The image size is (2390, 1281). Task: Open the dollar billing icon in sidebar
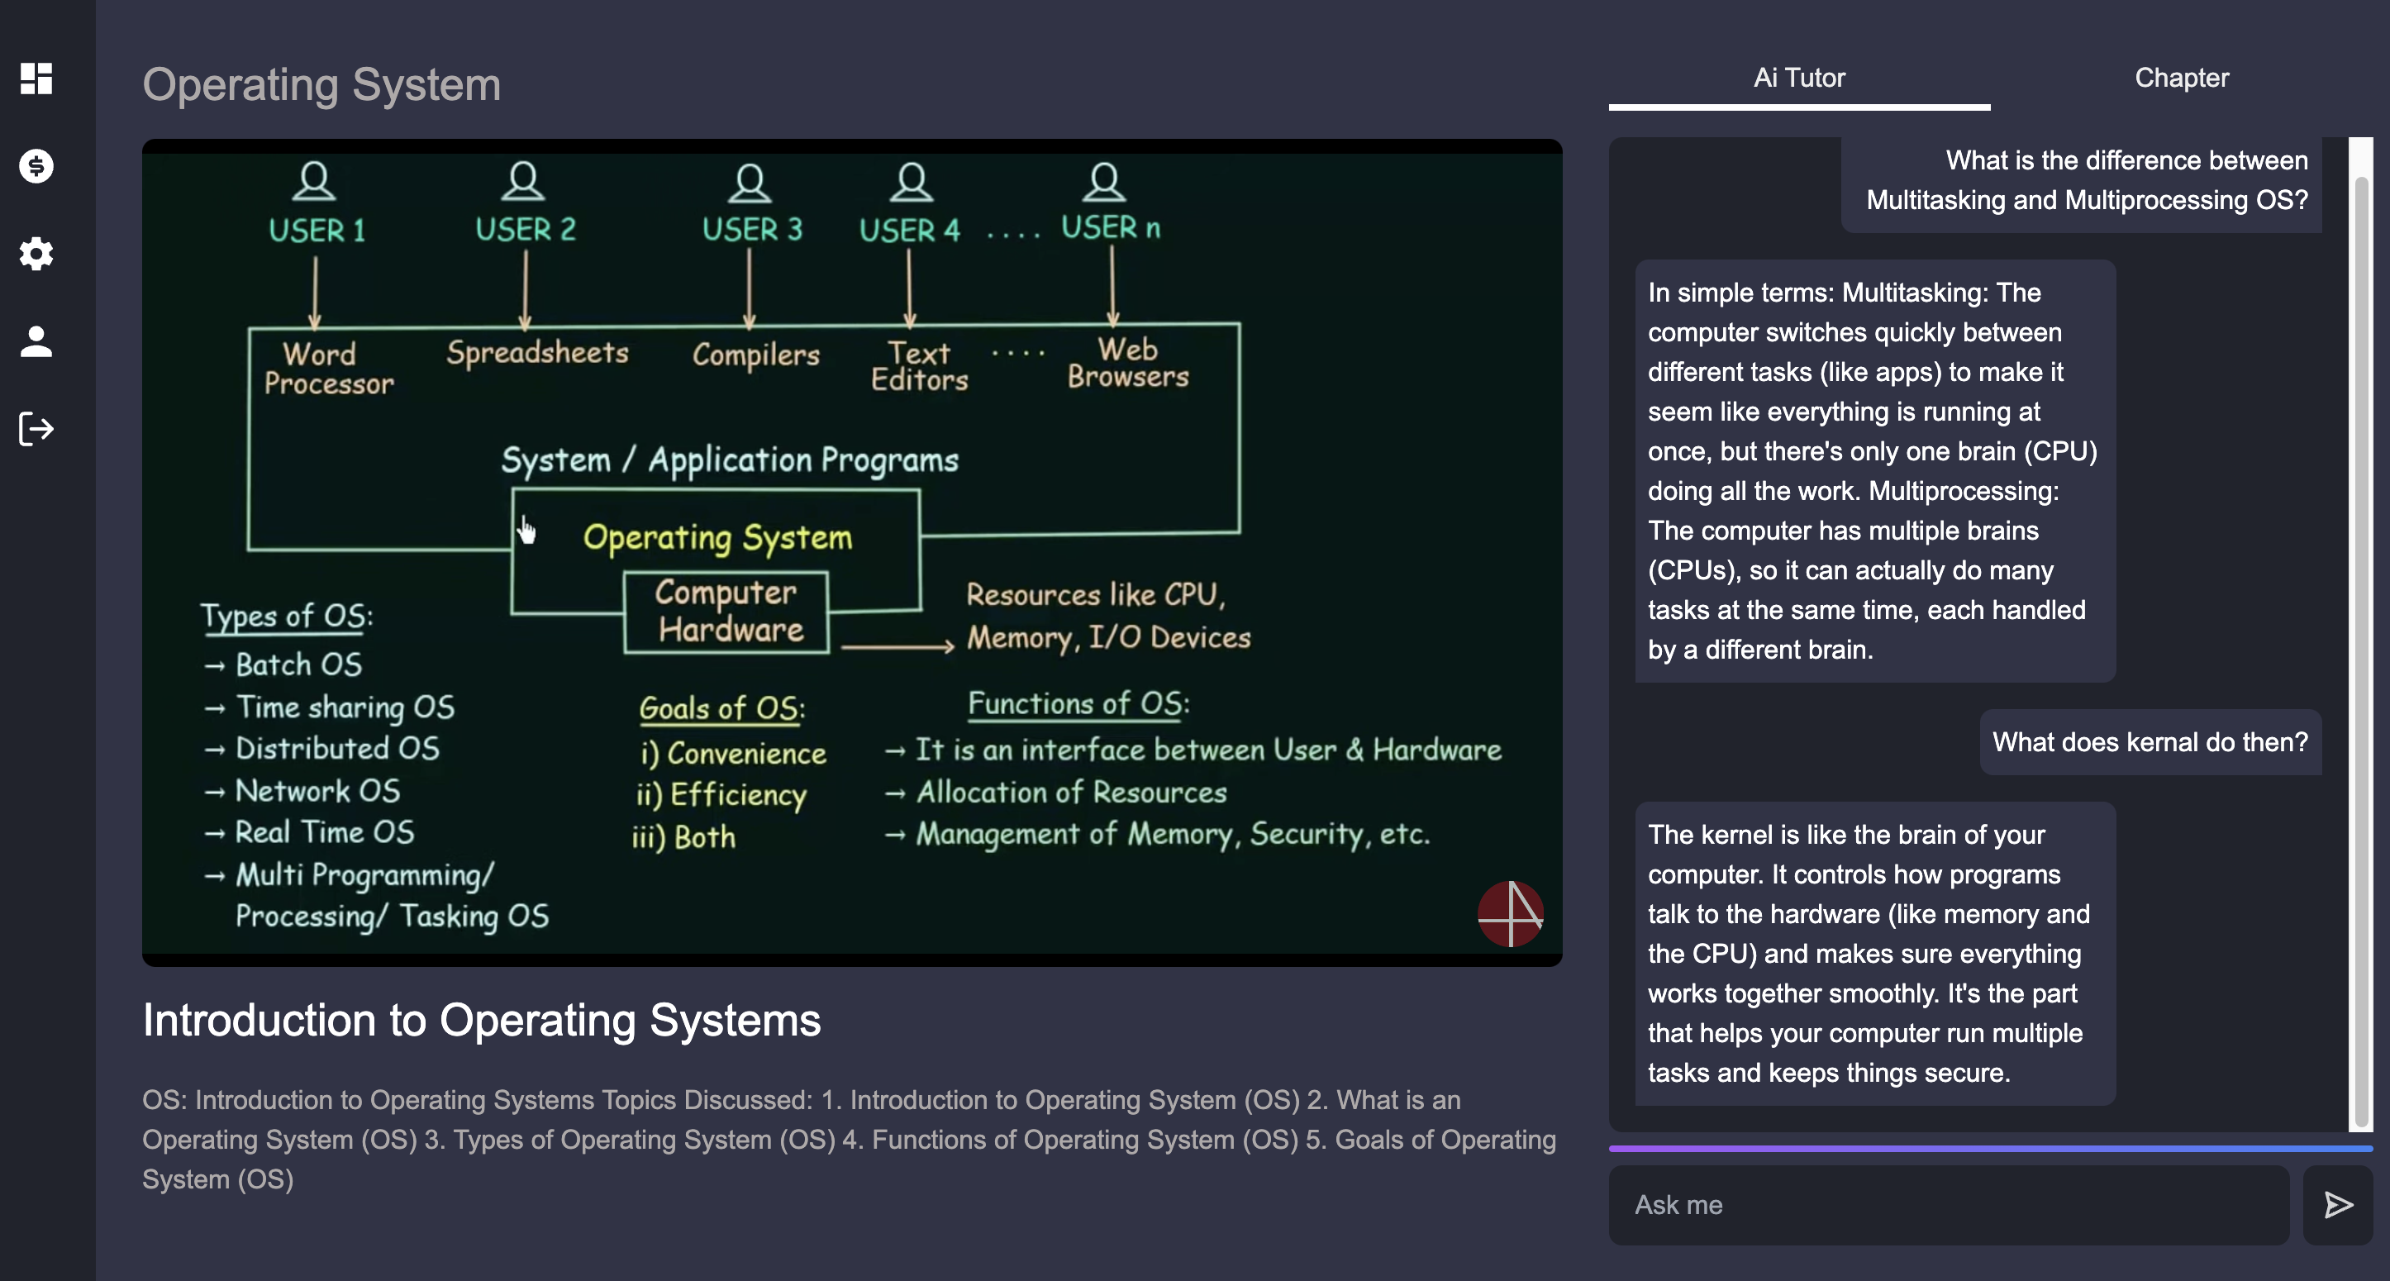(36, 166)
